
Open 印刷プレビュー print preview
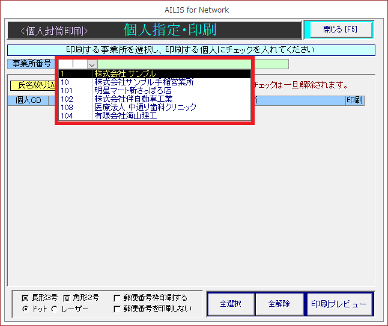click(x=339, y=304)
